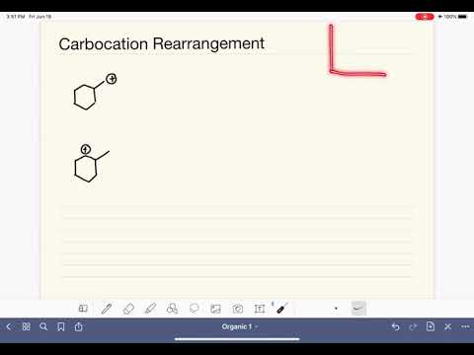Select the Text box tool
This screenshot has width=474, height=355.
[260, 309]
